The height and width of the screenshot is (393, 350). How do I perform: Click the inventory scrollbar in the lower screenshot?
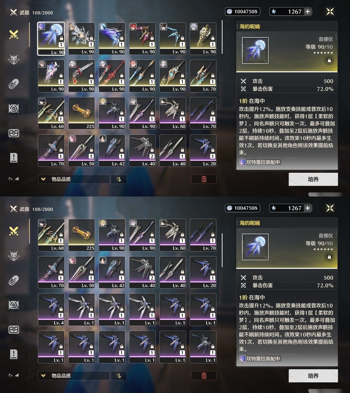tap(222, 250)
